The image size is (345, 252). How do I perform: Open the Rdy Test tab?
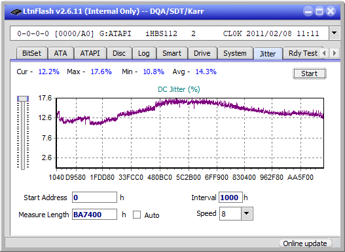[x=302, y=53]
